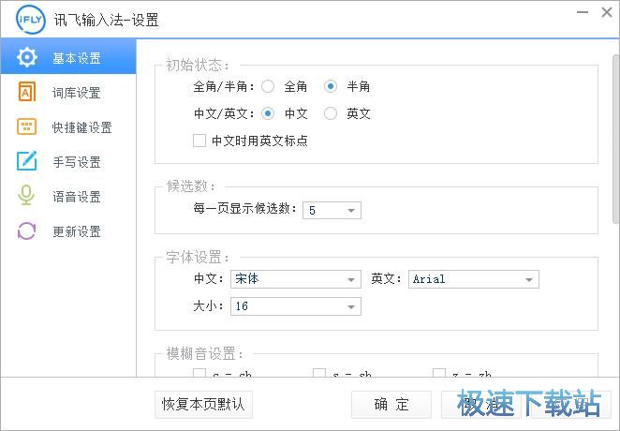Close the 讯飞输入法 settings window
620x431 pixels.
point(607,13)
